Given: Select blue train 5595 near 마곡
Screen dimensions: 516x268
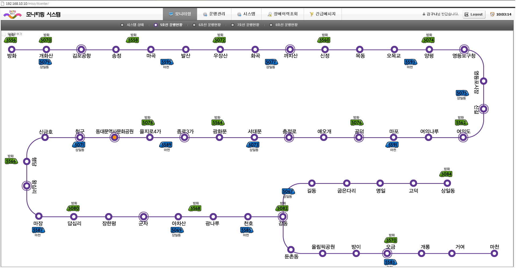Looking at the screenshot, I should (167, 62).
